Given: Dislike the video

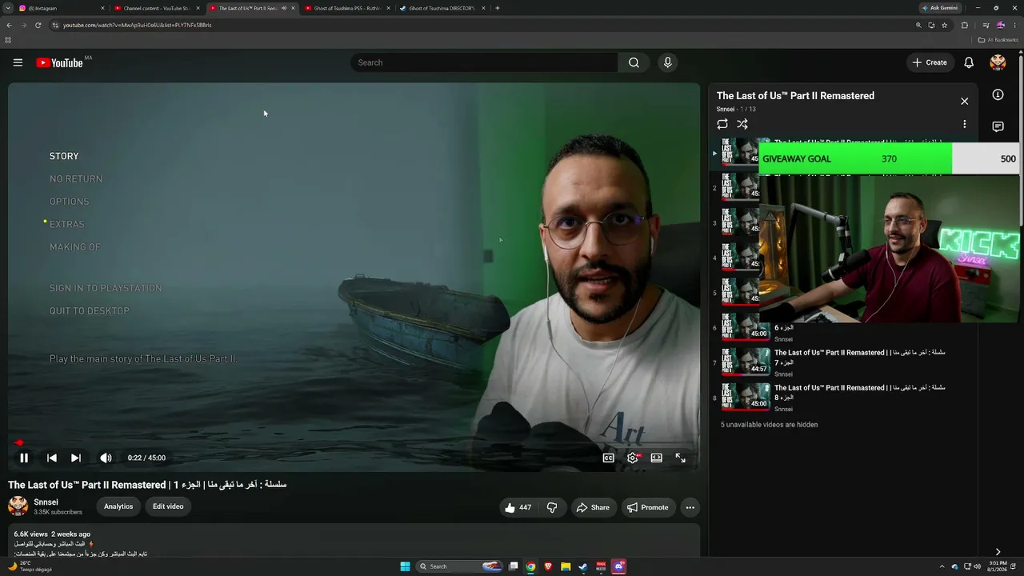Looking at the screenshot, I should coord(551,507).
